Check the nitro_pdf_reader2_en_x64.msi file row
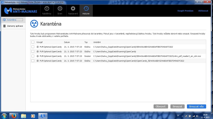Viewport: 213px width, 119px height. coord(33,56)
